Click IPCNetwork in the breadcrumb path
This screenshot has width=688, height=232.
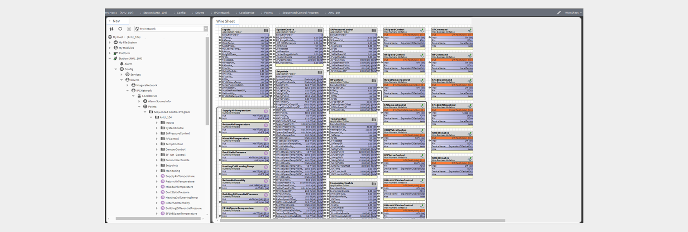click(221, 13)
